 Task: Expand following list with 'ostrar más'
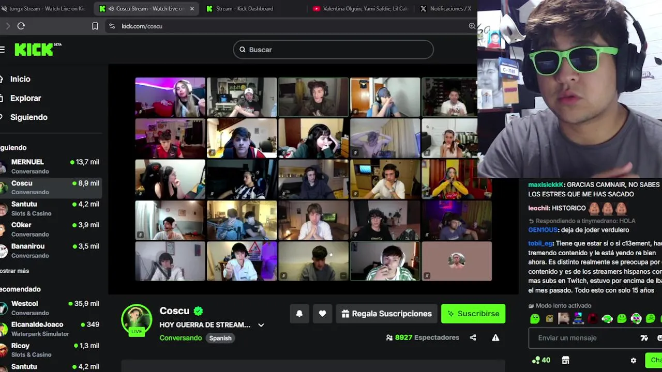coord(14,271)
